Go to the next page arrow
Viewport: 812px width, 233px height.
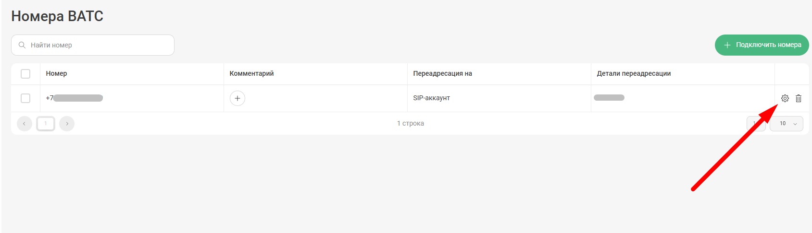[x=67, y=124]
